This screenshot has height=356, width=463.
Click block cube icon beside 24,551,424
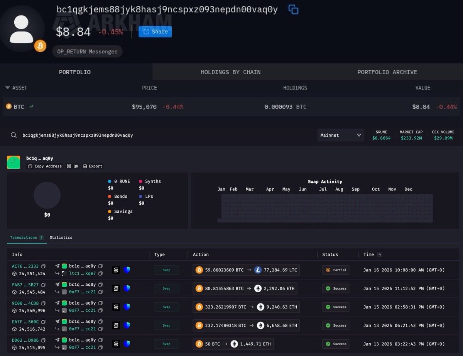pyautogui.click(x=14, y=273)
